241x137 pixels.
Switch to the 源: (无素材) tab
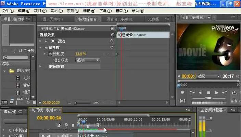coord(53,19)
